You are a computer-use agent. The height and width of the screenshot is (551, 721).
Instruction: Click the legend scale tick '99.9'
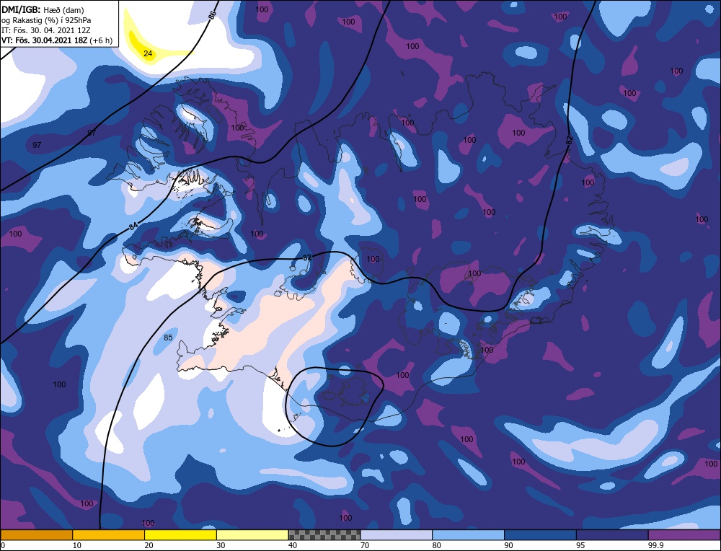pos(655,545)
